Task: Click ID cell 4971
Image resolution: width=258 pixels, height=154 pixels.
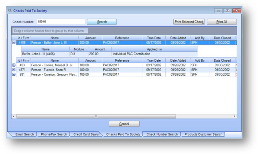Action: tap(23, 70)
